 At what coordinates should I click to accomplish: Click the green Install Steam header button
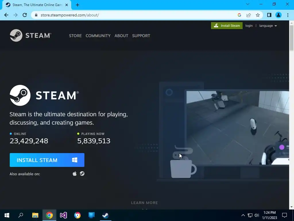click(x=227, y=26)
